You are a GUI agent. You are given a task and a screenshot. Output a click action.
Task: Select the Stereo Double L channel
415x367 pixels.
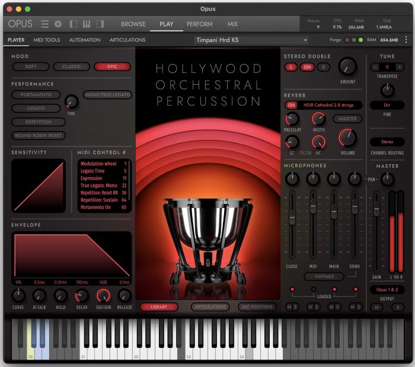tap(291, 67)
